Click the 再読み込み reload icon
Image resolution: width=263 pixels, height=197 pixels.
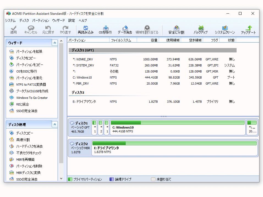[x=86, y=30]
